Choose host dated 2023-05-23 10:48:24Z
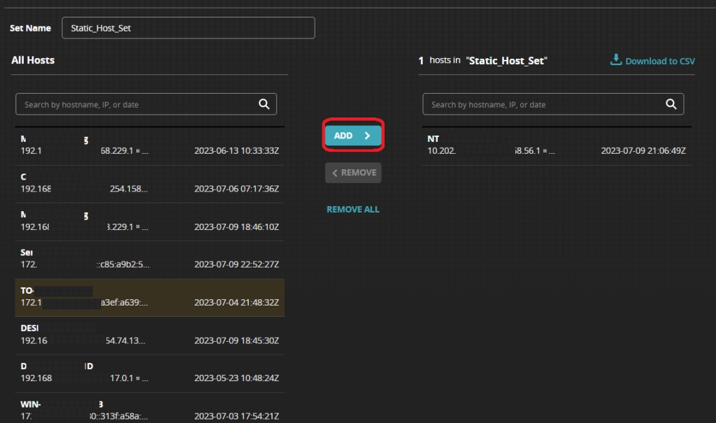 pos(150,373)
